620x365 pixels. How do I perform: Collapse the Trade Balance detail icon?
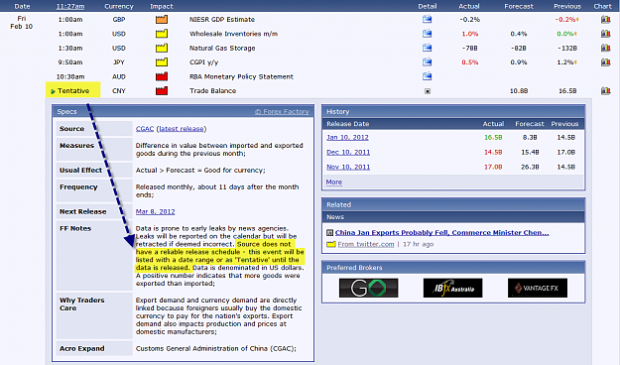click(428, 91)
